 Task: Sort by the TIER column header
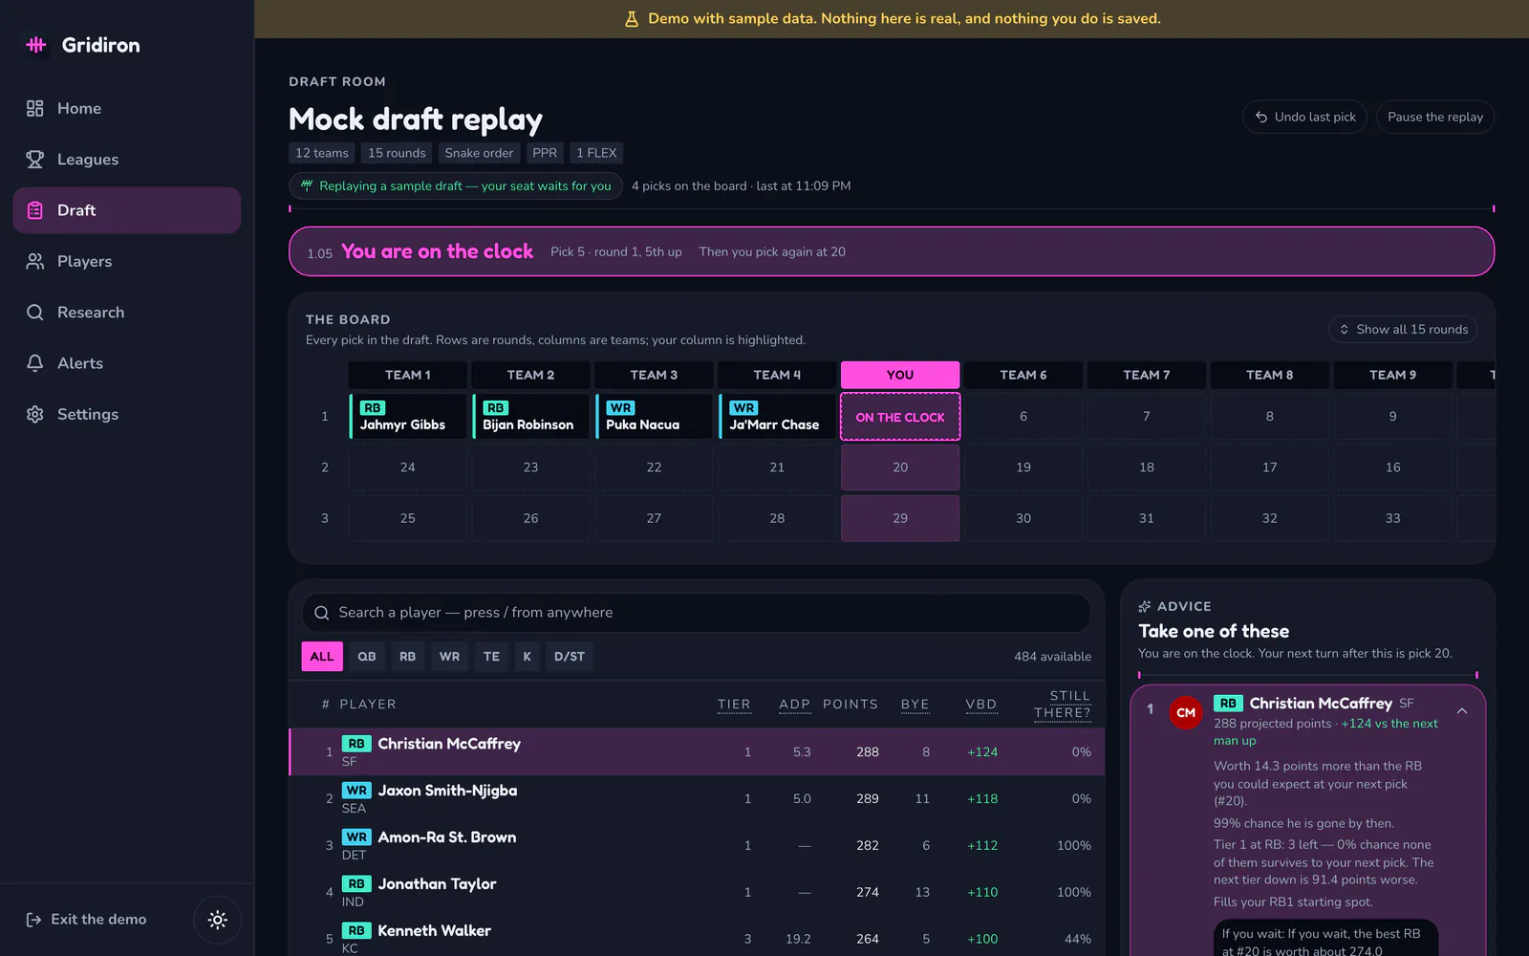[734, 705]
